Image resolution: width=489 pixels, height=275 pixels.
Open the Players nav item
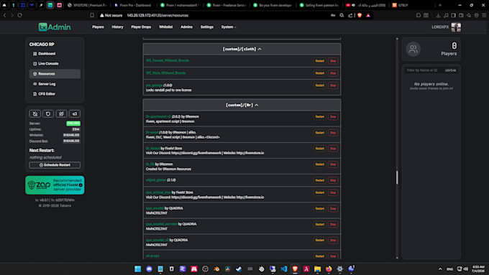[98, 27]
